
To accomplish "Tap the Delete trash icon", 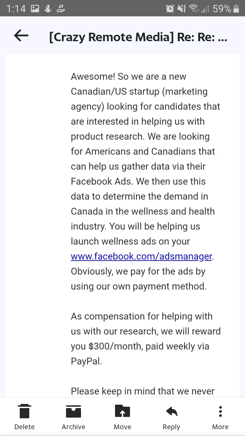I will click(24, 411).
